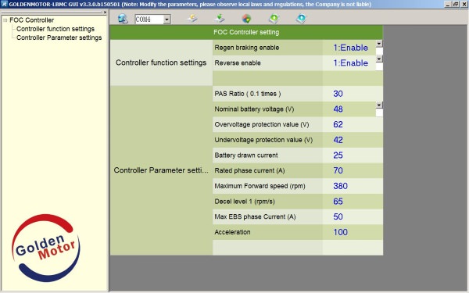Click the FOC Controller setting header

246,32
